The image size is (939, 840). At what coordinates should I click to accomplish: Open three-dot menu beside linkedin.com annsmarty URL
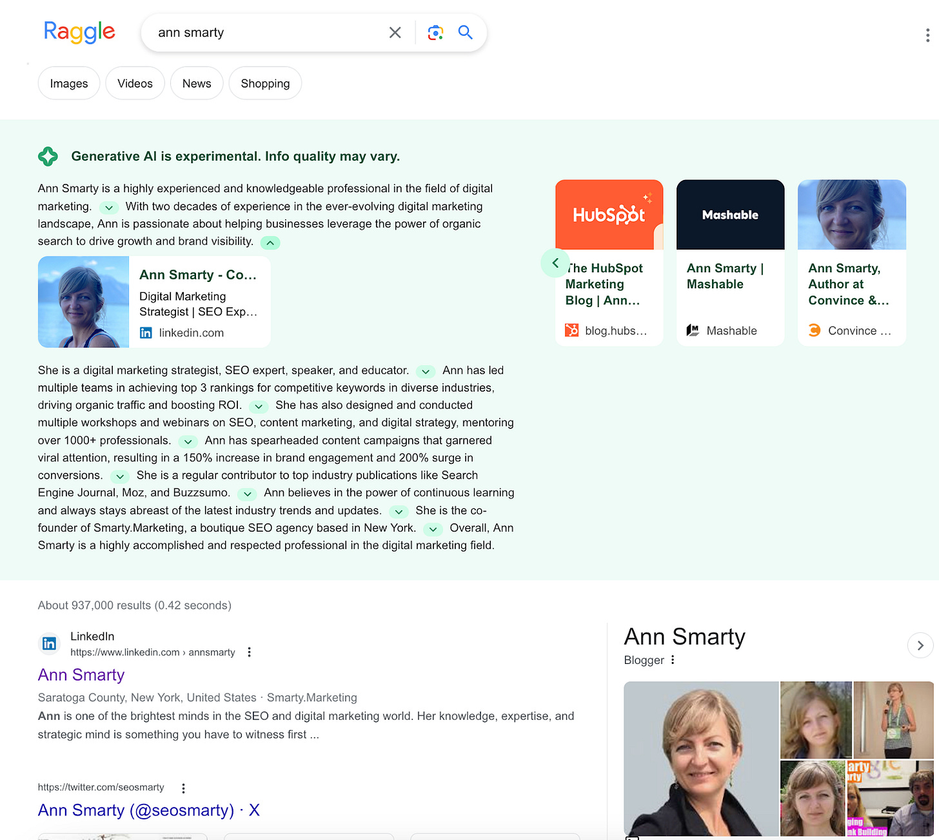(250, 652)
